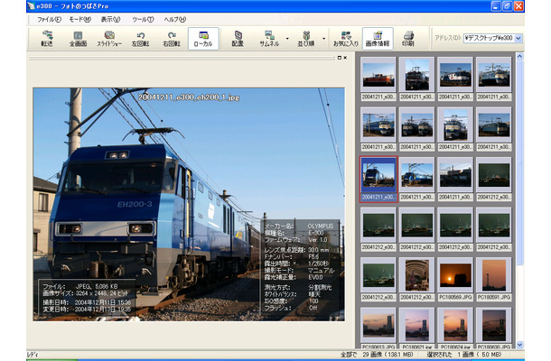Select the red locomotive thumbnail
The width and height of the screenshot is (551, 361).
pyautogui.click(x=378, y=75)
